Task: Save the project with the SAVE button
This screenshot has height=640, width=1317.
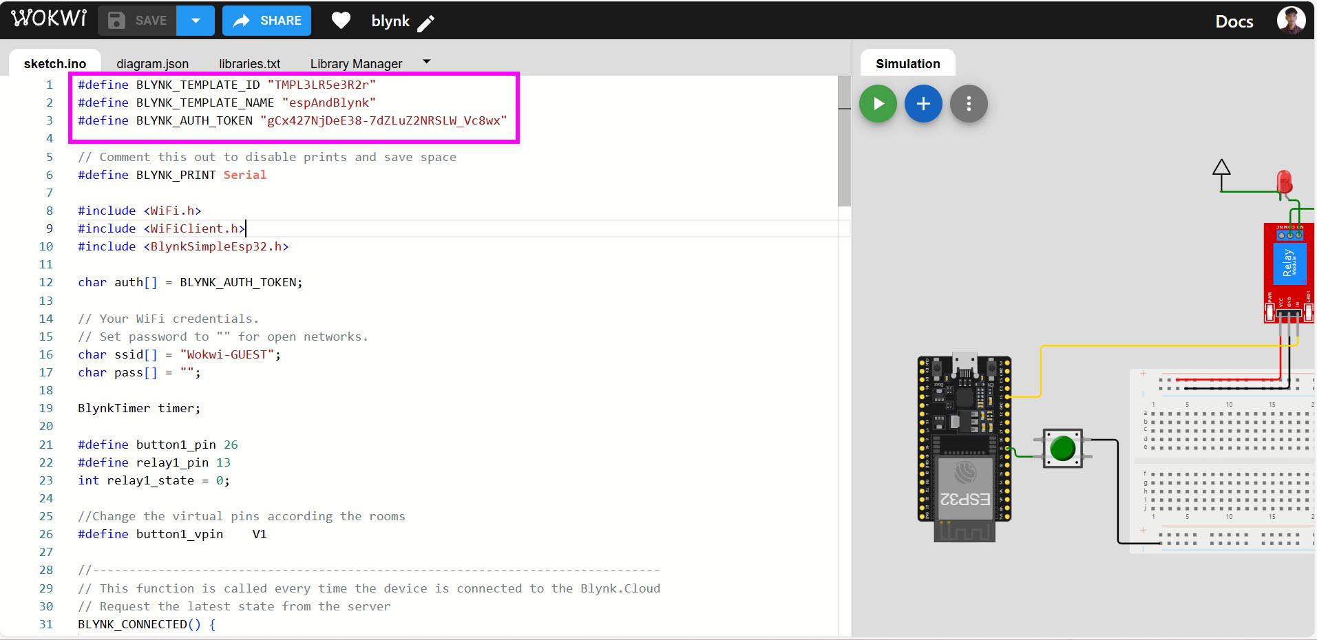Action: tap(137, 21)
